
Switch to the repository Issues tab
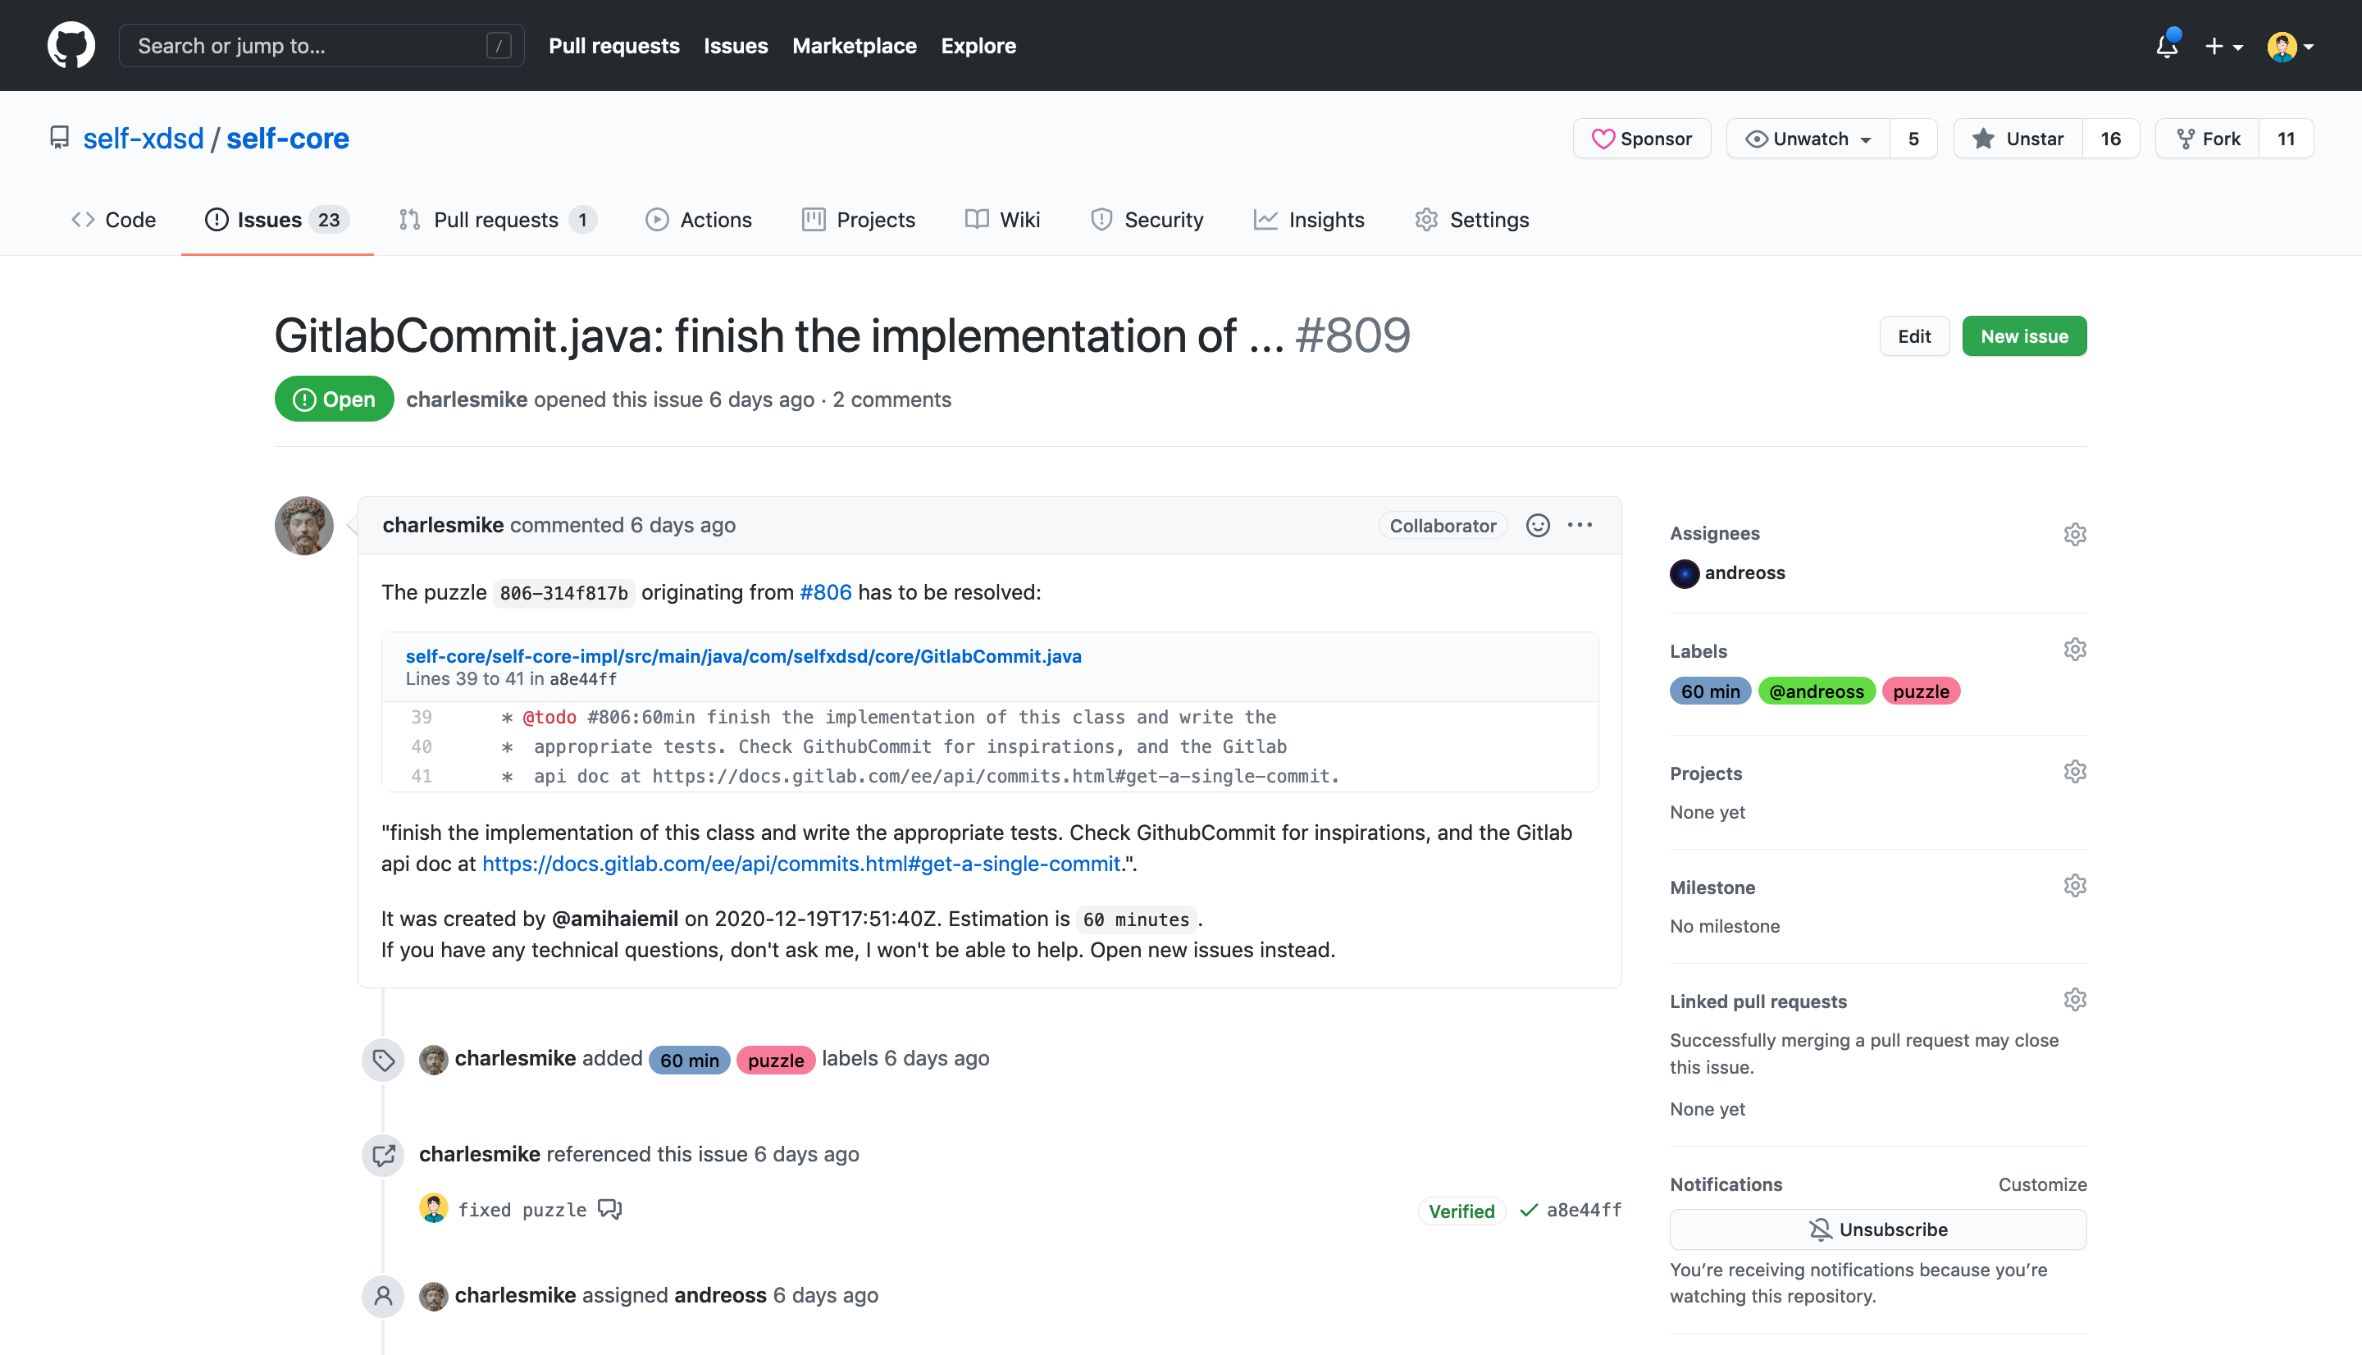277,220
